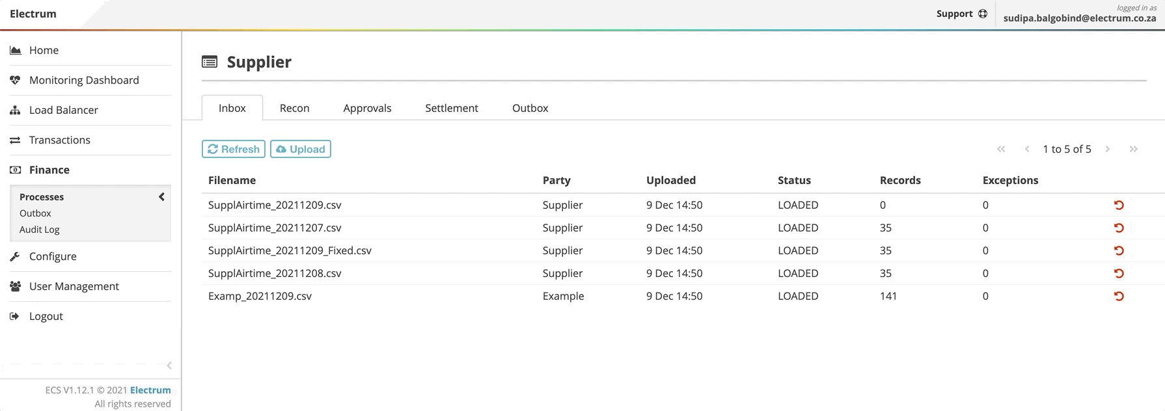Click the Monitoring Dashboard heartbeat icon
Image resolution: width=1165 pixels, height=411 pixels.
(15, 80)
